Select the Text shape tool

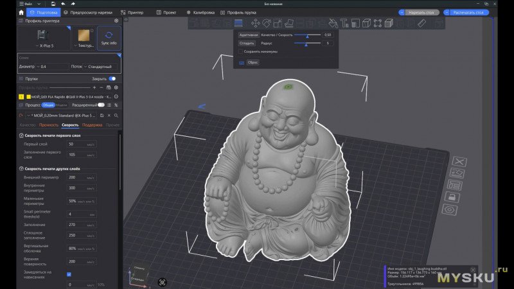[344, 23]
